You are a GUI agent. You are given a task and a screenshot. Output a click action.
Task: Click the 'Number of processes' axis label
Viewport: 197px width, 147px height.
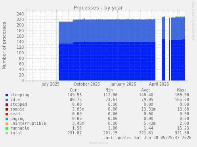point(4,46)
